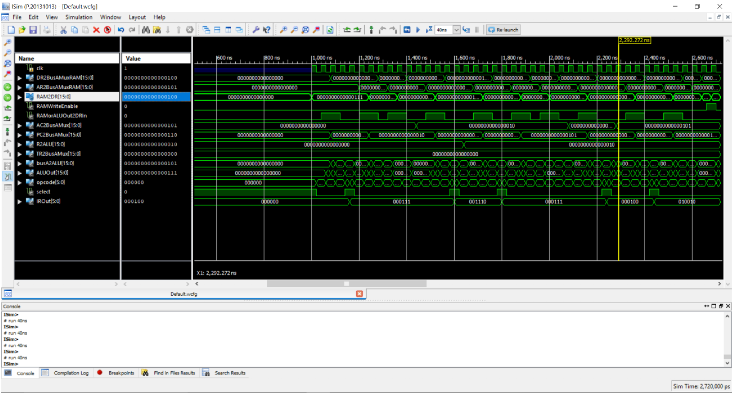Image resolution: width=733 pixels, height=393 pixels.
Task: Click the Re-launch button
Action: tap(503, 30)
